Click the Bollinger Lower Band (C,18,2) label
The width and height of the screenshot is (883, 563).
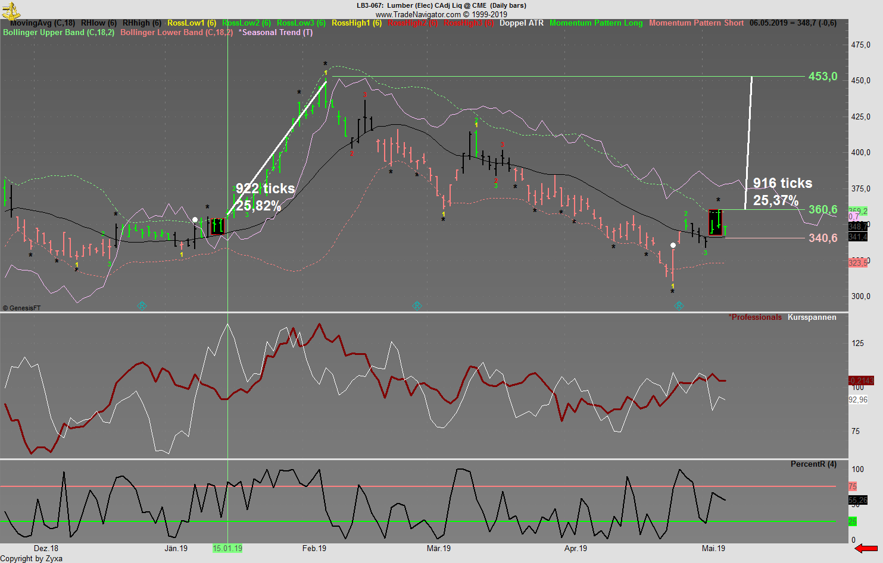pos(177,33)
